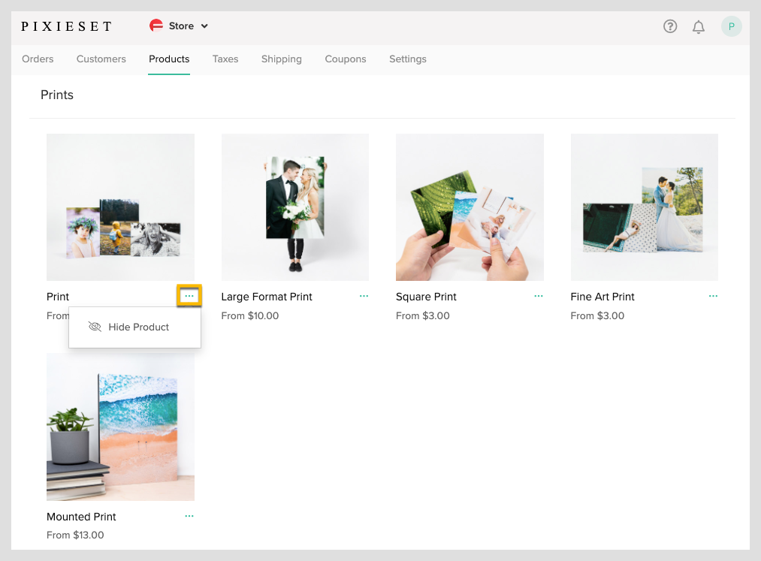Viewport: 761px width, 561px height.
Task: Open options menu for Square Print
Action: pyautogui.click(x=539, y=296)
